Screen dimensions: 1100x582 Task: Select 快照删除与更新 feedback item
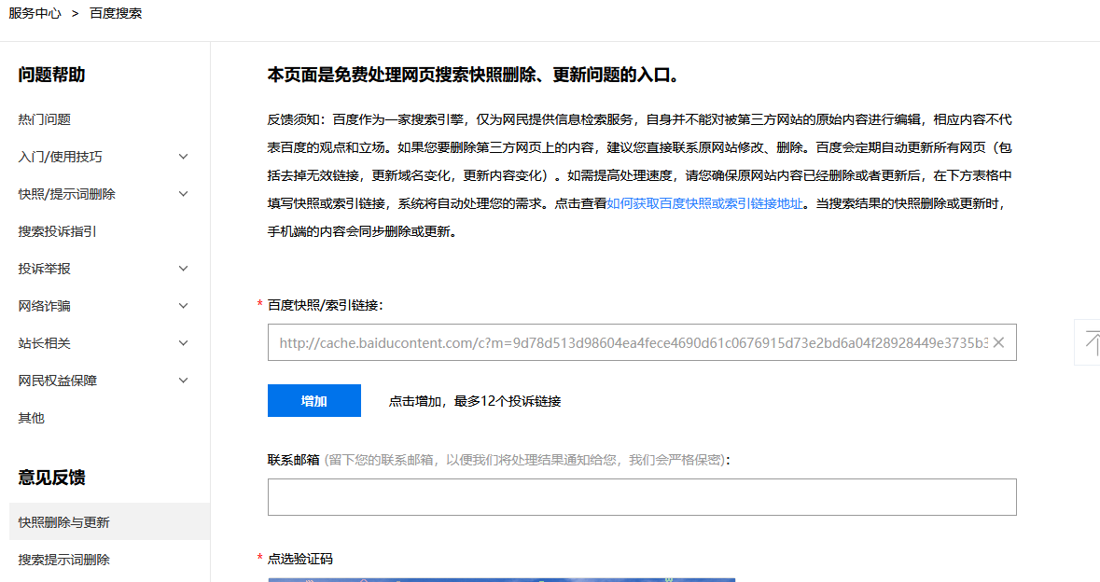pyautogui.click(x=64, y=522)
